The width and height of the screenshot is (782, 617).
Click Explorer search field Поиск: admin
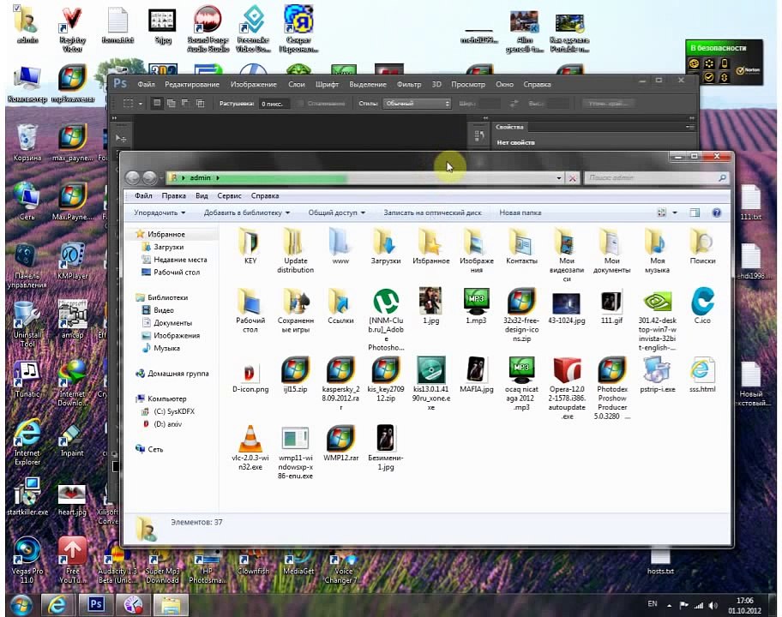[x=656, y=178]
